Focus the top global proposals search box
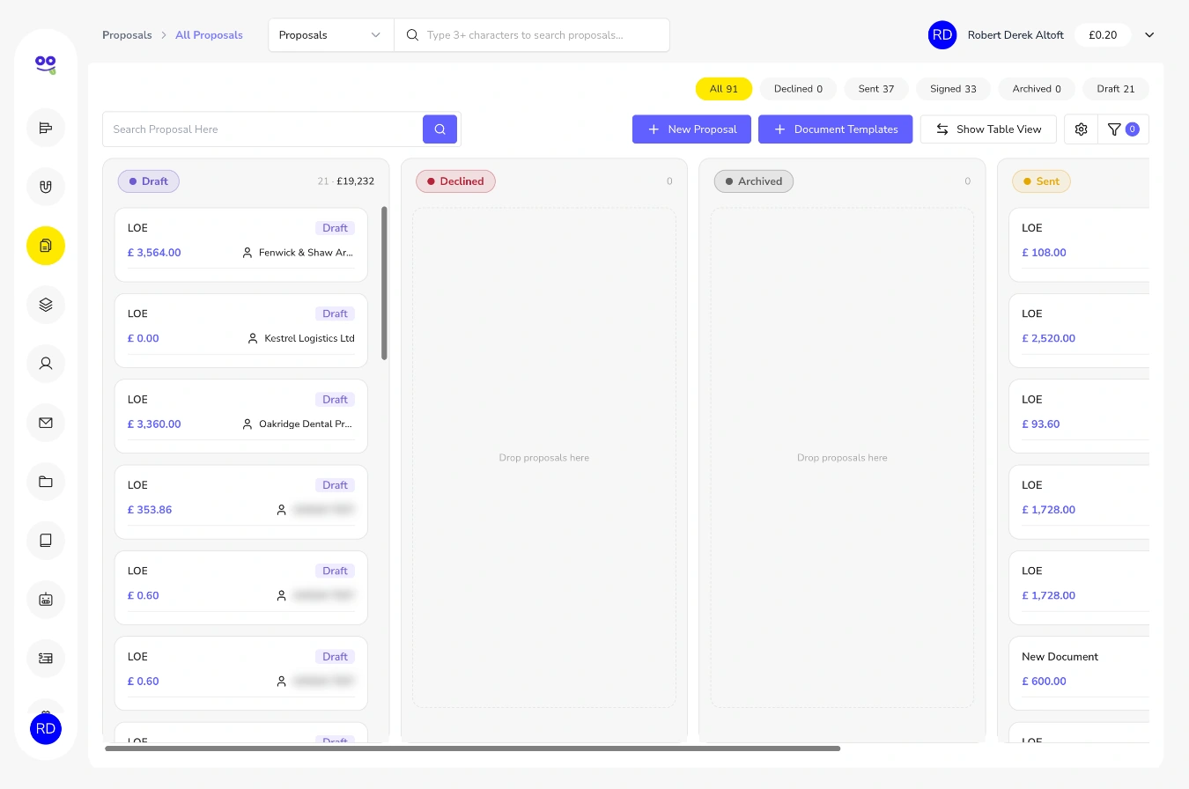 tap(532, 35)
